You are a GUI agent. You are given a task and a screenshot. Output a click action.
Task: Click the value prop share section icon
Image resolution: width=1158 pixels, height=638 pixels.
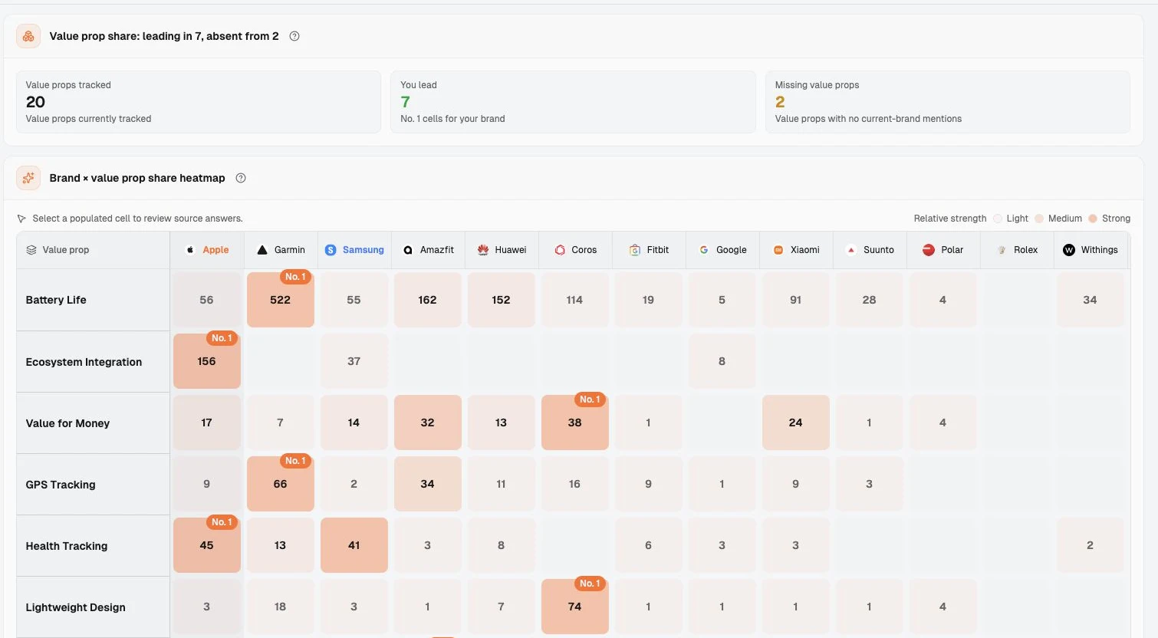click(28, 36)
